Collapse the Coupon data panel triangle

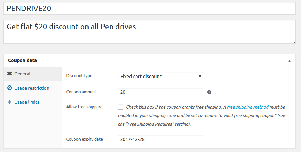coord(290,61)
